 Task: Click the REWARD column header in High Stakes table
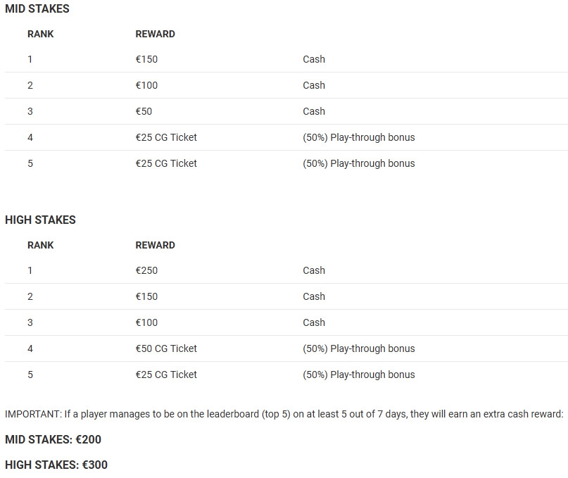click(x=155, y=246)
